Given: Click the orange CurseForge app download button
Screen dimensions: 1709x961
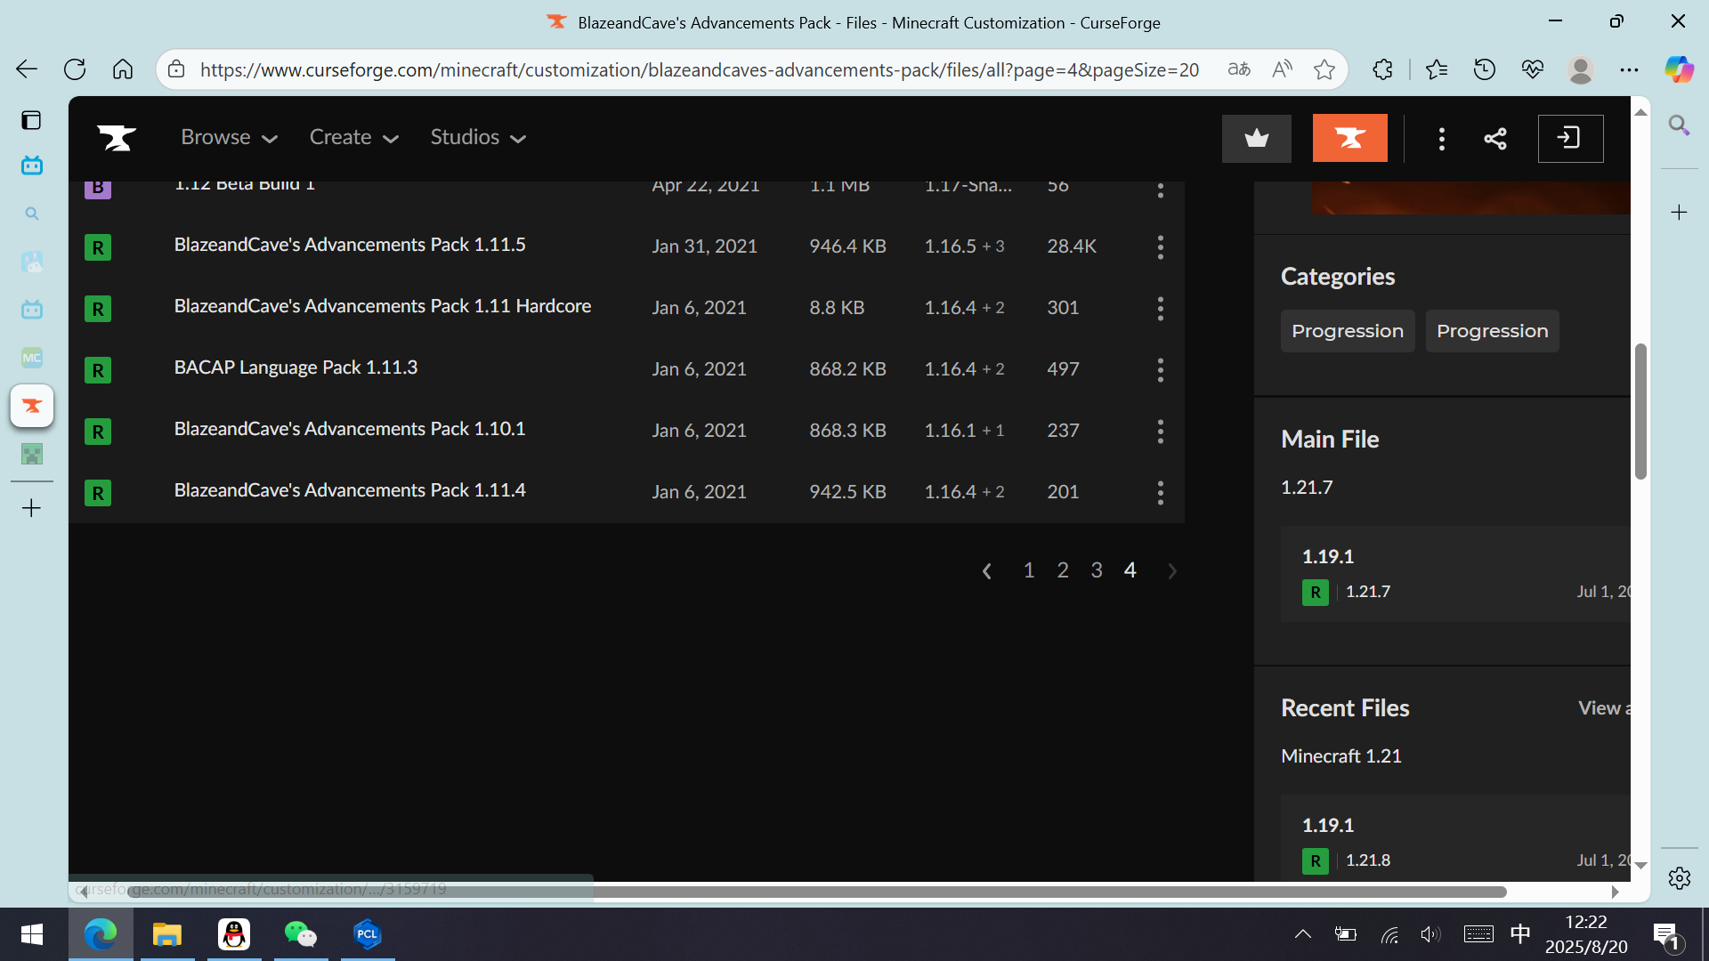Looking at the screenshot, I should click(x=1349, y=138).
